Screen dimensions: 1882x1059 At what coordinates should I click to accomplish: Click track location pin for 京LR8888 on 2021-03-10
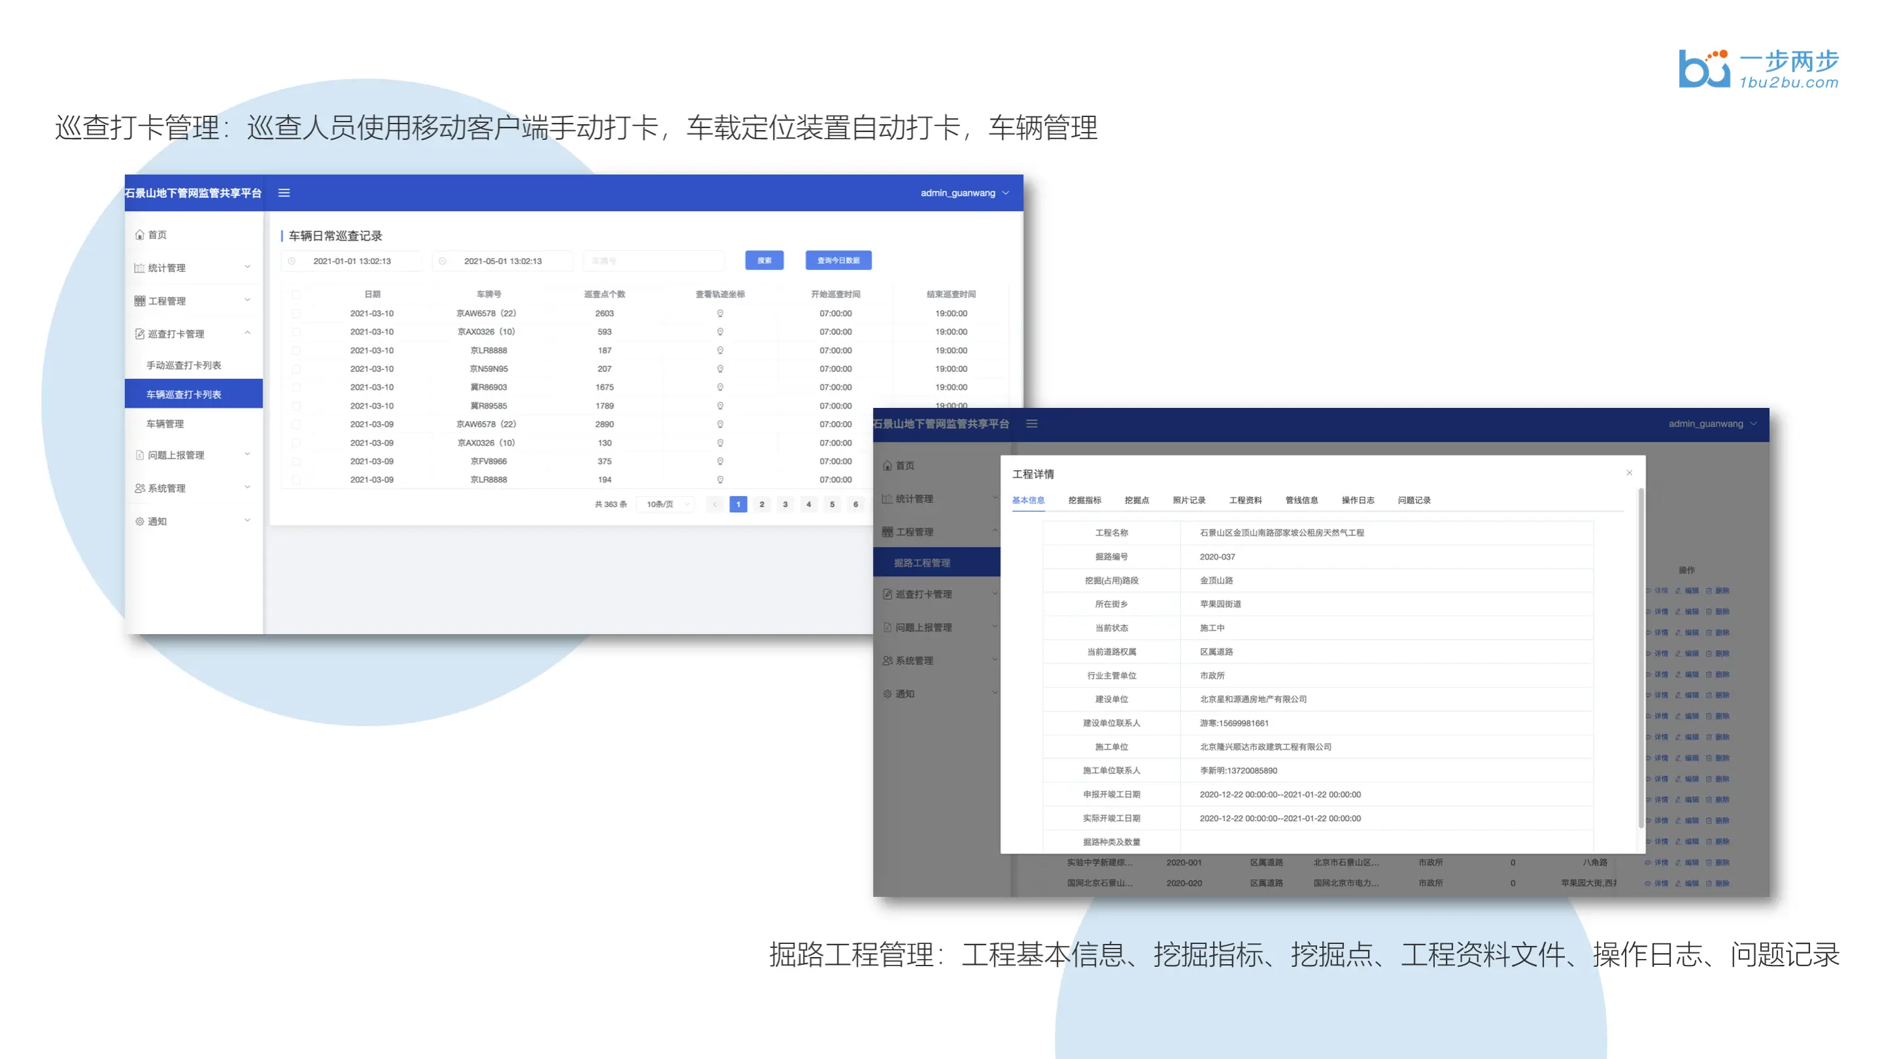[719, 350]
